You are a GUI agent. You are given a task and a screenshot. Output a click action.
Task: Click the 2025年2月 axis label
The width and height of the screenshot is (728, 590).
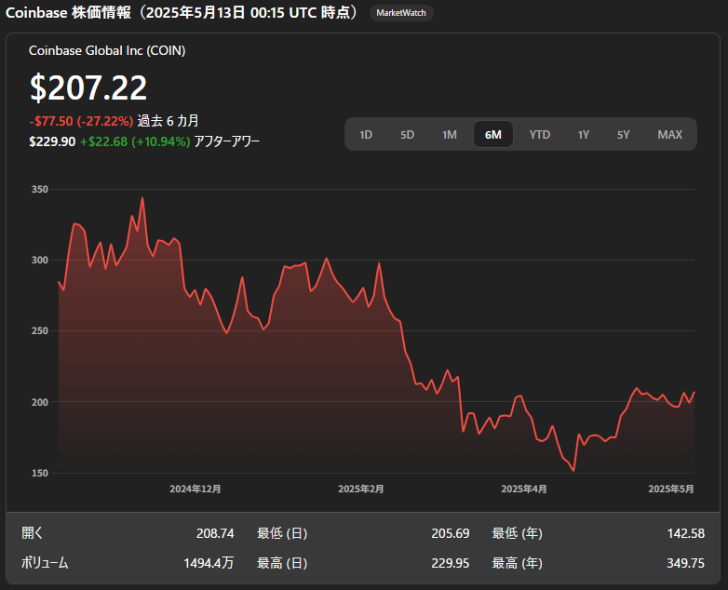point(361,489)
